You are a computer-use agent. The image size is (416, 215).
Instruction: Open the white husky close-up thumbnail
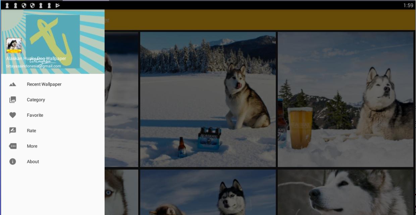(x=346, y=192)
